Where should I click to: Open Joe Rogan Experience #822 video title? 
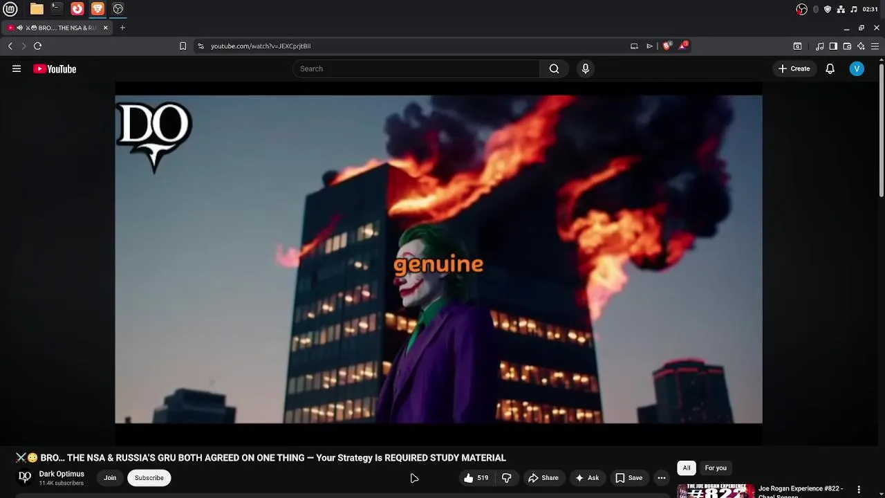click(801, 491)
